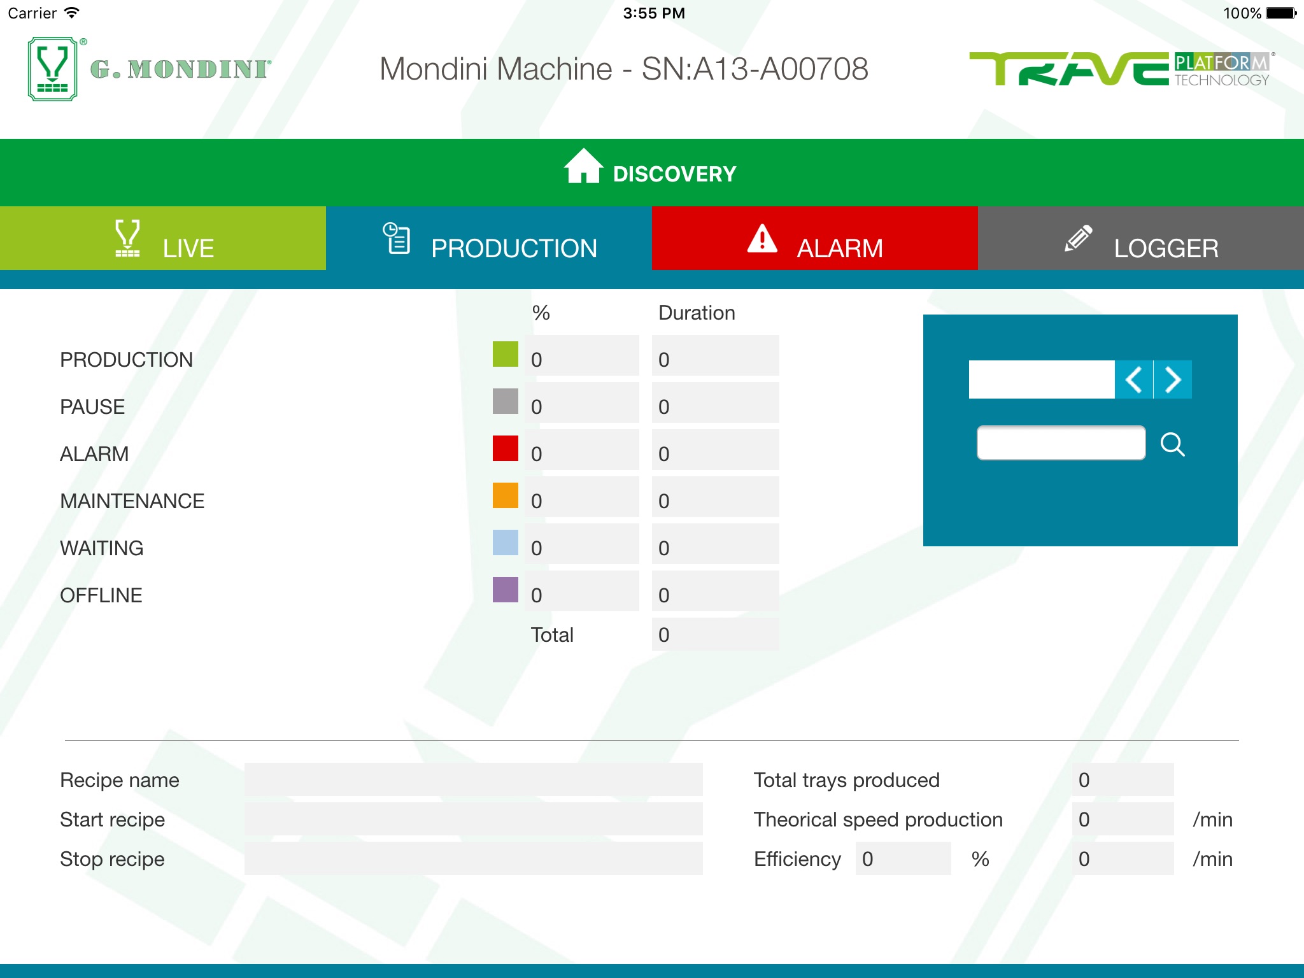Select the PAUSE duration value
Image resolution: width=1304 pixels, height=978 pixels.
pos(716,402)
